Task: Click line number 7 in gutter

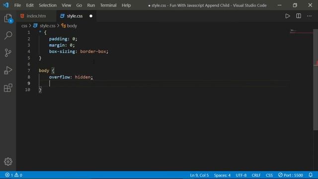Action: pyautogui.click(x=29, y=71)
